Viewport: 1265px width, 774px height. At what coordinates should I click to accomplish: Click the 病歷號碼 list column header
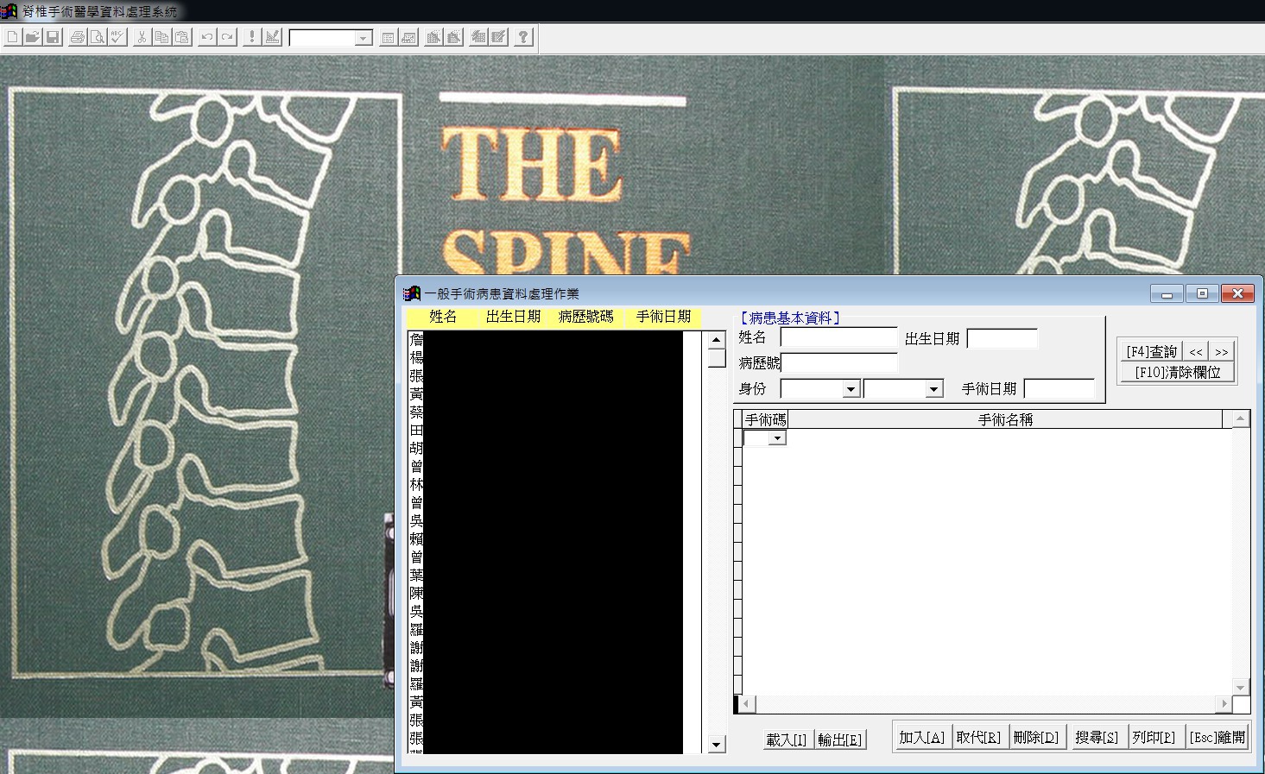[x=586, y=318]
